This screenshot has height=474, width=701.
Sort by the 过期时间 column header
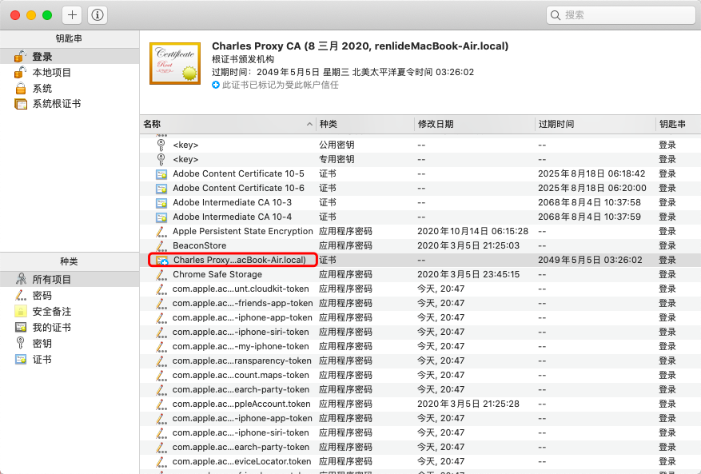pyautogui.click(x=595, y=124)
